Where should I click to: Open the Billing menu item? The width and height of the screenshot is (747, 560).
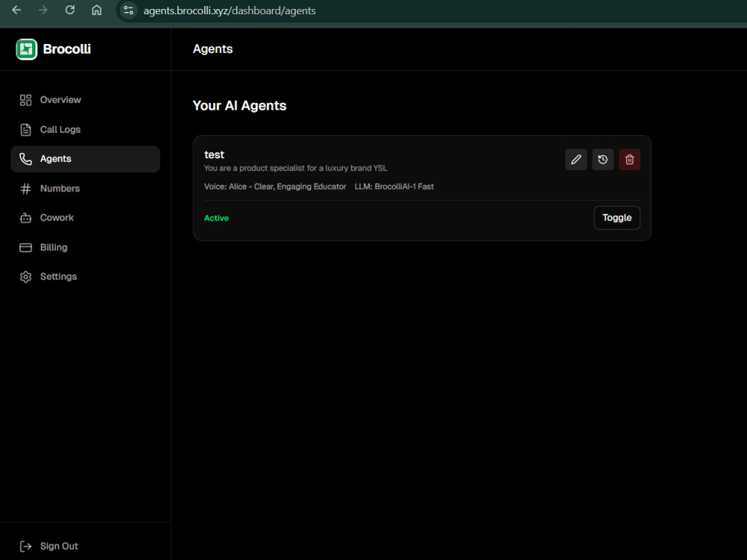tap(85, 248)
